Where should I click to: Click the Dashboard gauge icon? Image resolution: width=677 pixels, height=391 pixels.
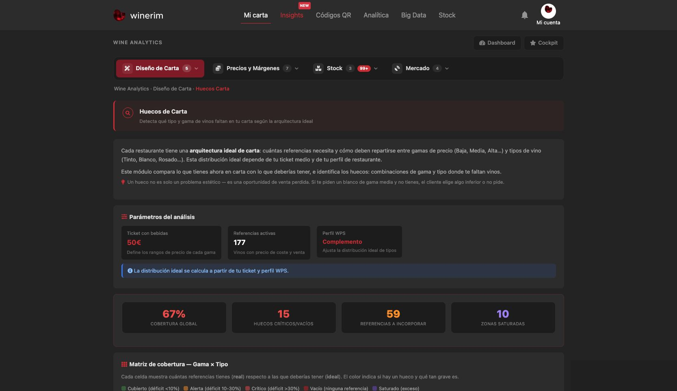[482, 43]
